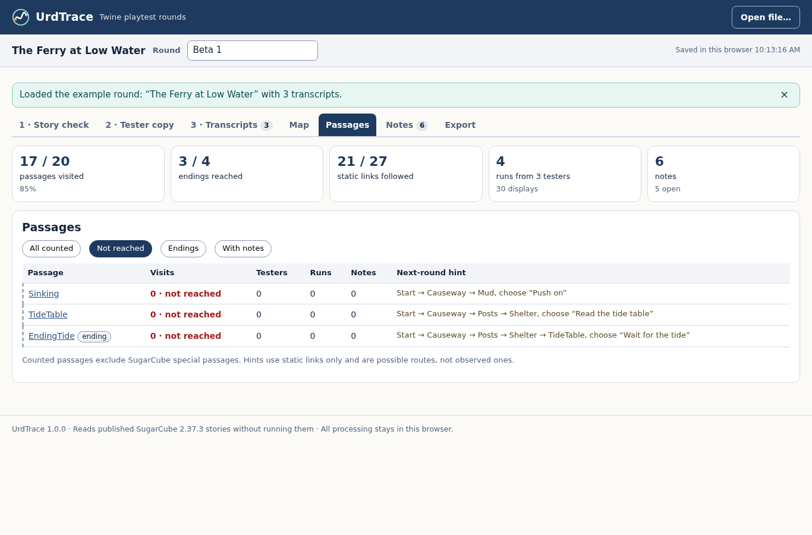The width and height of the screenshot is (812, 535).
Task: Open the Open file… button
Action: tap(766, 17)
